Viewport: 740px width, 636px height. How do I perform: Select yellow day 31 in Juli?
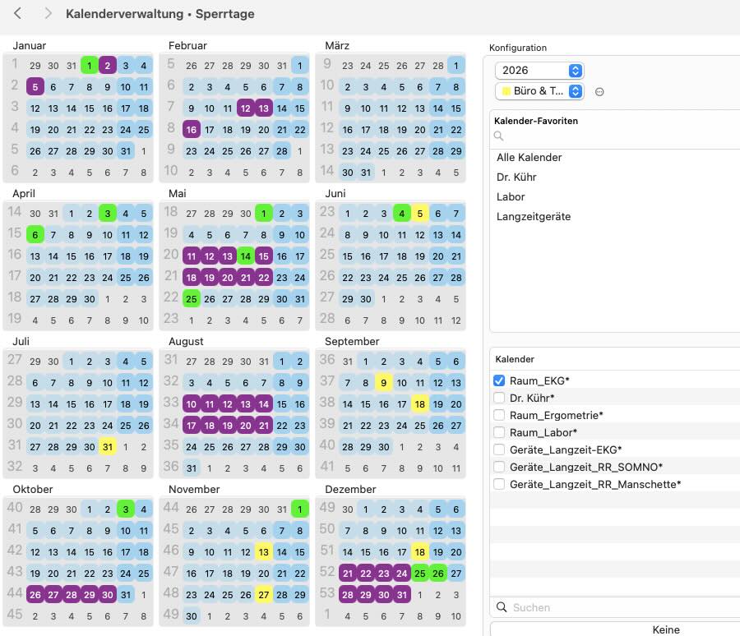point(108,447)
